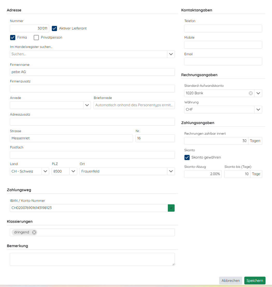Toggle the Firma checkbox
This screenshot has height=287, width=272.
click(13, 38)
